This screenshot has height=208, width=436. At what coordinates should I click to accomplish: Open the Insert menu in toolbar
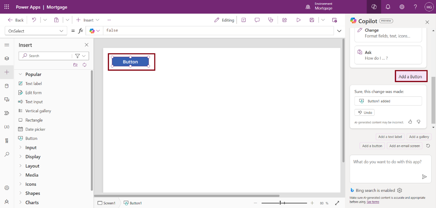88,20
